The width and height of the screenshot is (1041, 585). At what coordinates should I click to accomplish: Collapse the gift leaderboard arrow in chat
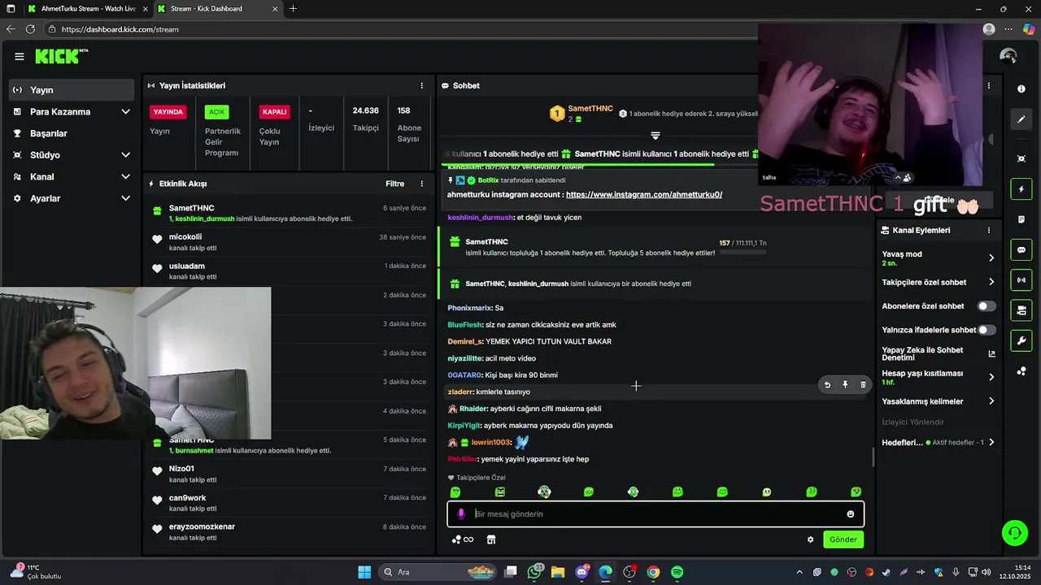click(x=656, y=135)
